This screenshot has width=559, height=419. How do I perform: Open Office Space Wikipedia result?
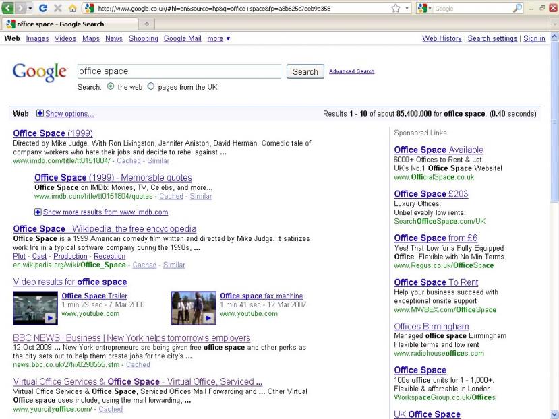click(x=105, y=229)
